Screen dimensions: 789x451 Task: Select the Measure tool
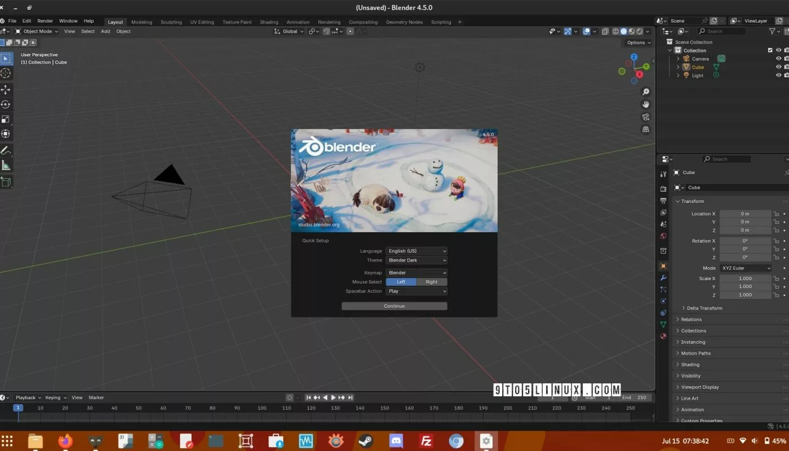click(6, 165)
